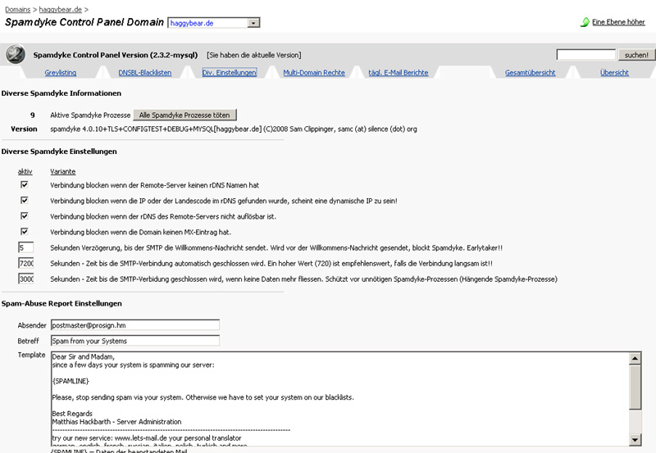Focus the Betreff subject field
This screenshot has height=453, width=656.
pyautogui.click(x=134, y=341)
